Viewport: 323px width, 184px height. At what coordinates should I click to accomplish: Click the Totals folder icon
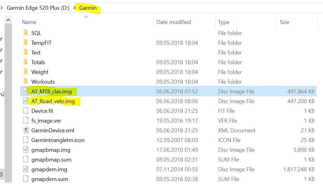26,62
